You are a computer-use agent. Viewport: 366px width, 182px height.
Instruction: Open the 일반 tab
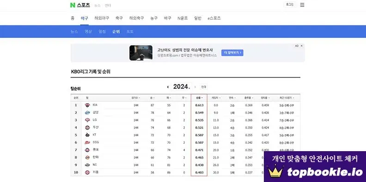198,18
